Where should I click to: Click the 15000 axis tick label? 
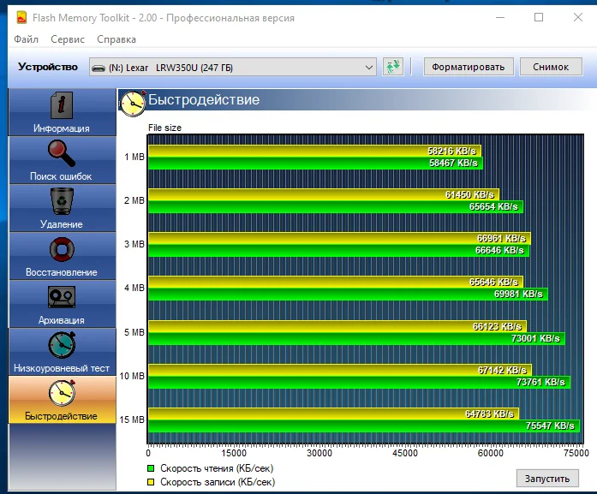point(234,453)
